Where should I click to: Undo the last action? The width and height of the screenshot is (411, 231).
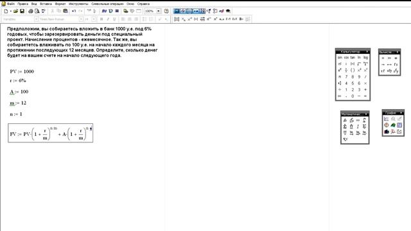[74, 11]
